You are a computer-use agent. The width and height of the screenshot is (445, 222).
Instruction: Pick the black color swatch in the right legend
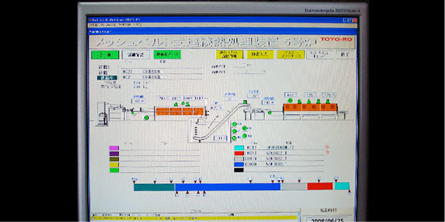point(239,170)
